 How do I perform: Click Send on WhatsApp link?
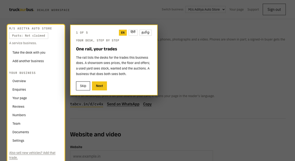pyautogui.click(x=123, y=104)
